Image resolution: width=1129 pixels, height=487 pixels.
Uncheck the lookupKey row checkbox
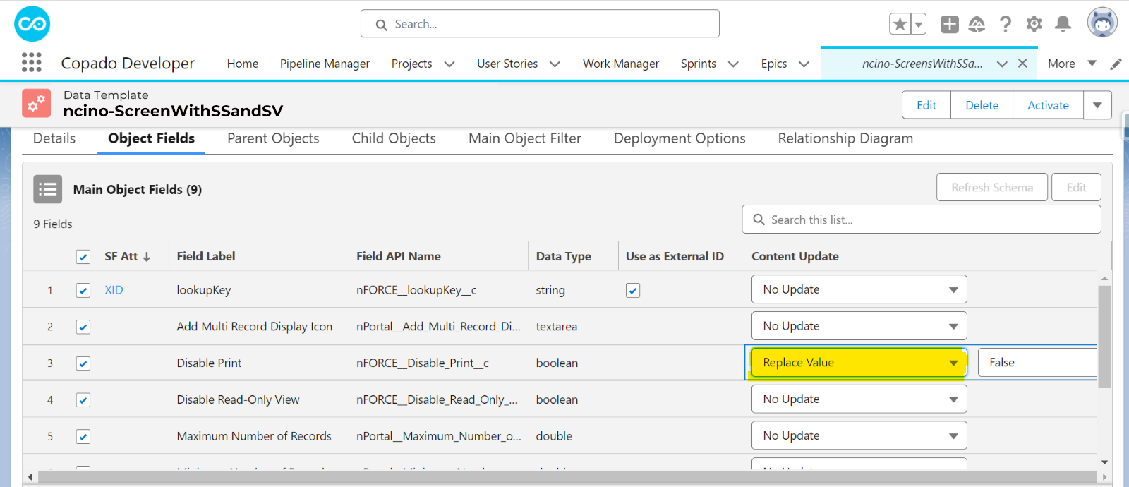coord(83,290)
